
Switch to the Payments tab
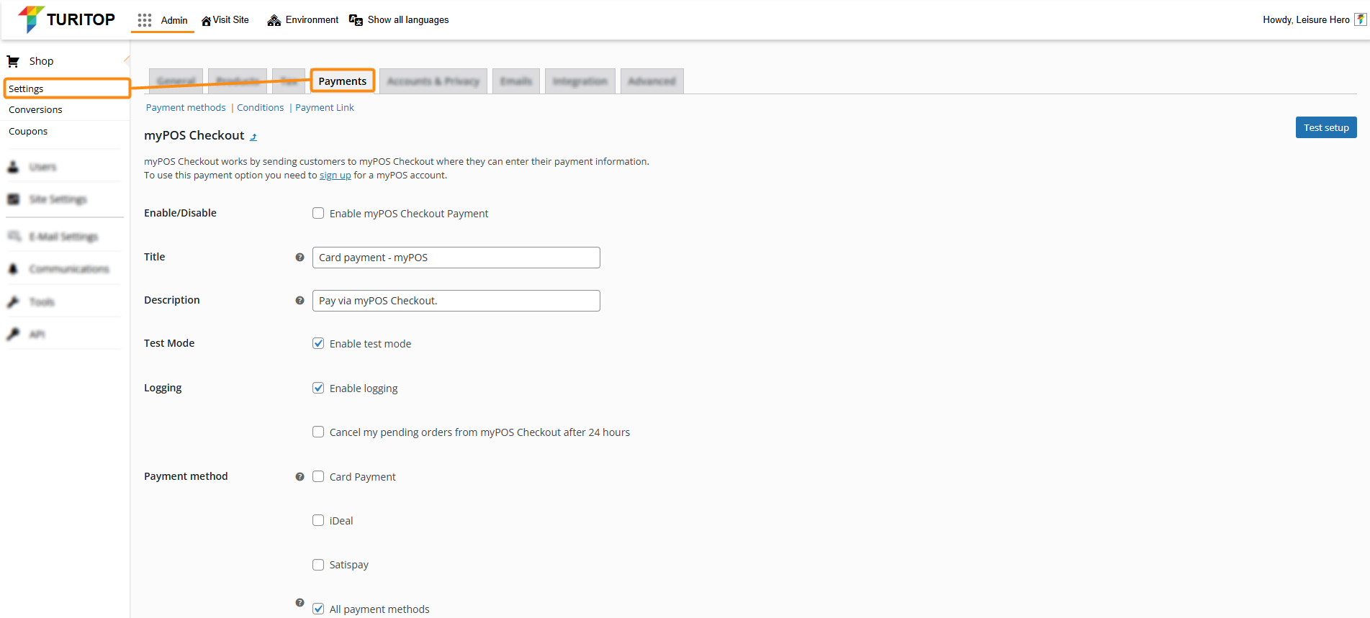(343, 81)
